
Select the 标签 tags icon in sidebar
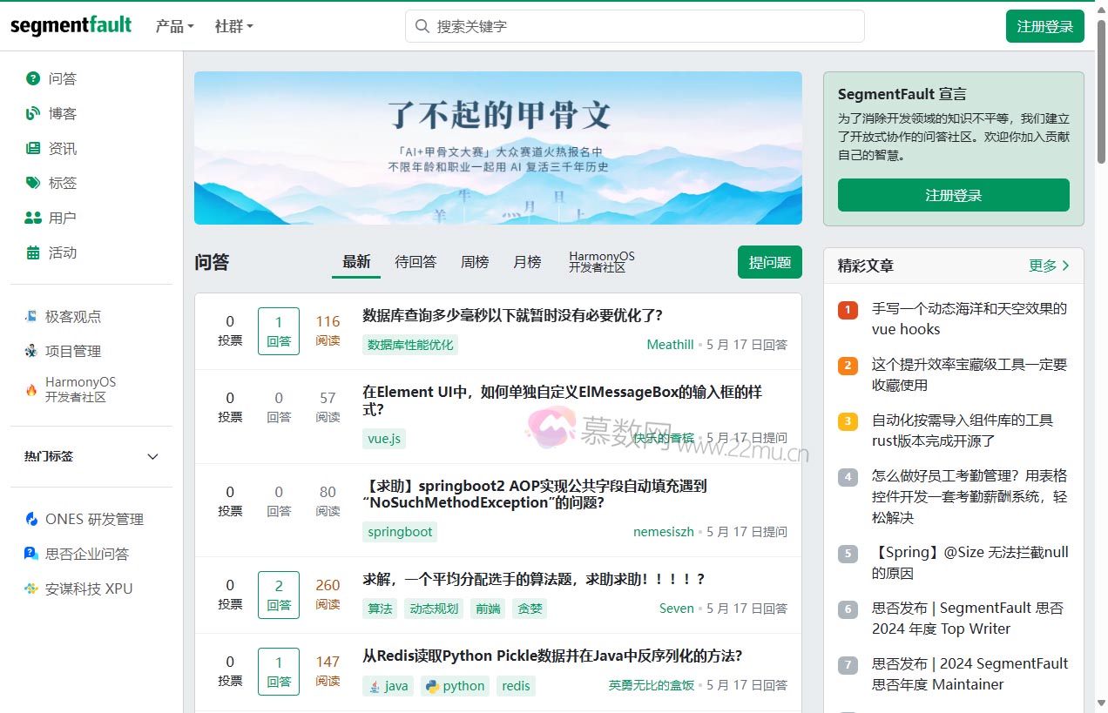point(33,183)
